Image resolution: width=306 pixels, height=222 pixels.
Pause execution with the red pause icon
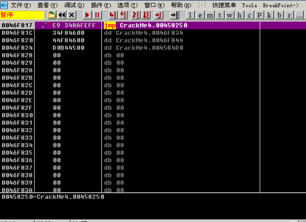(97, 15)
